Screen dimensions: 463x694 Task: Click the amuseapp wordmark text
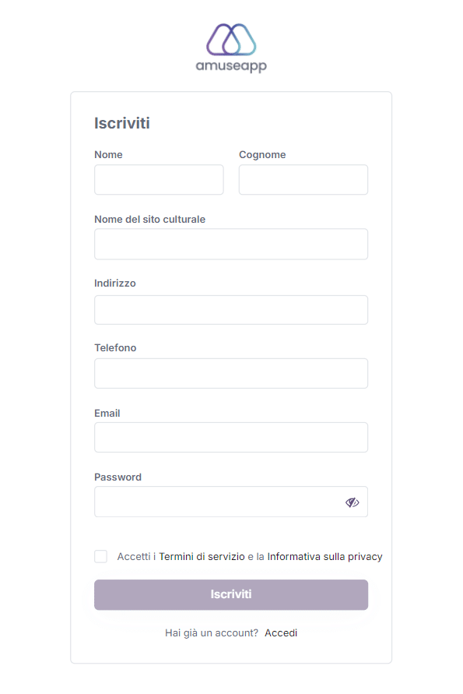click(x=231, y=66)
